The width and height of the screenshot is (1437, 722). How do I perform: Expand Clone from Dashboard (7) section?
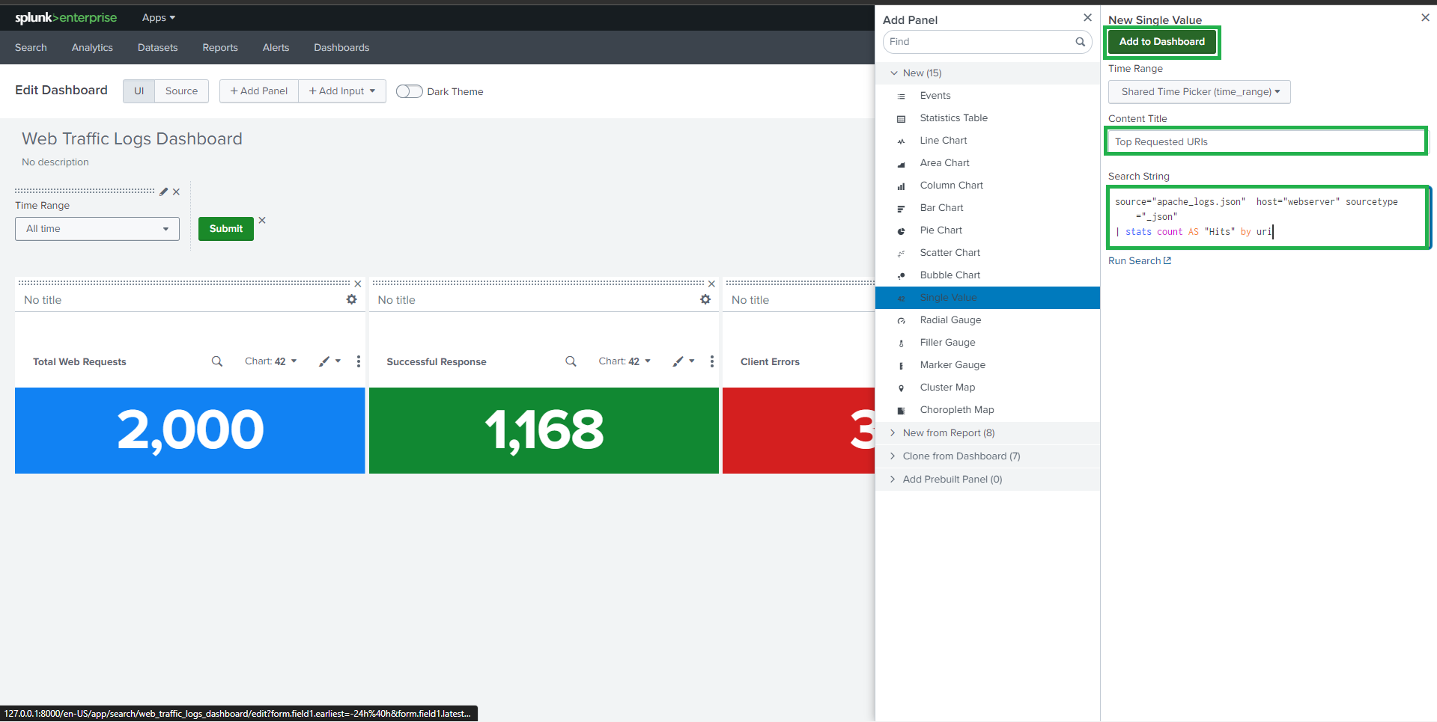pos(988,456)
